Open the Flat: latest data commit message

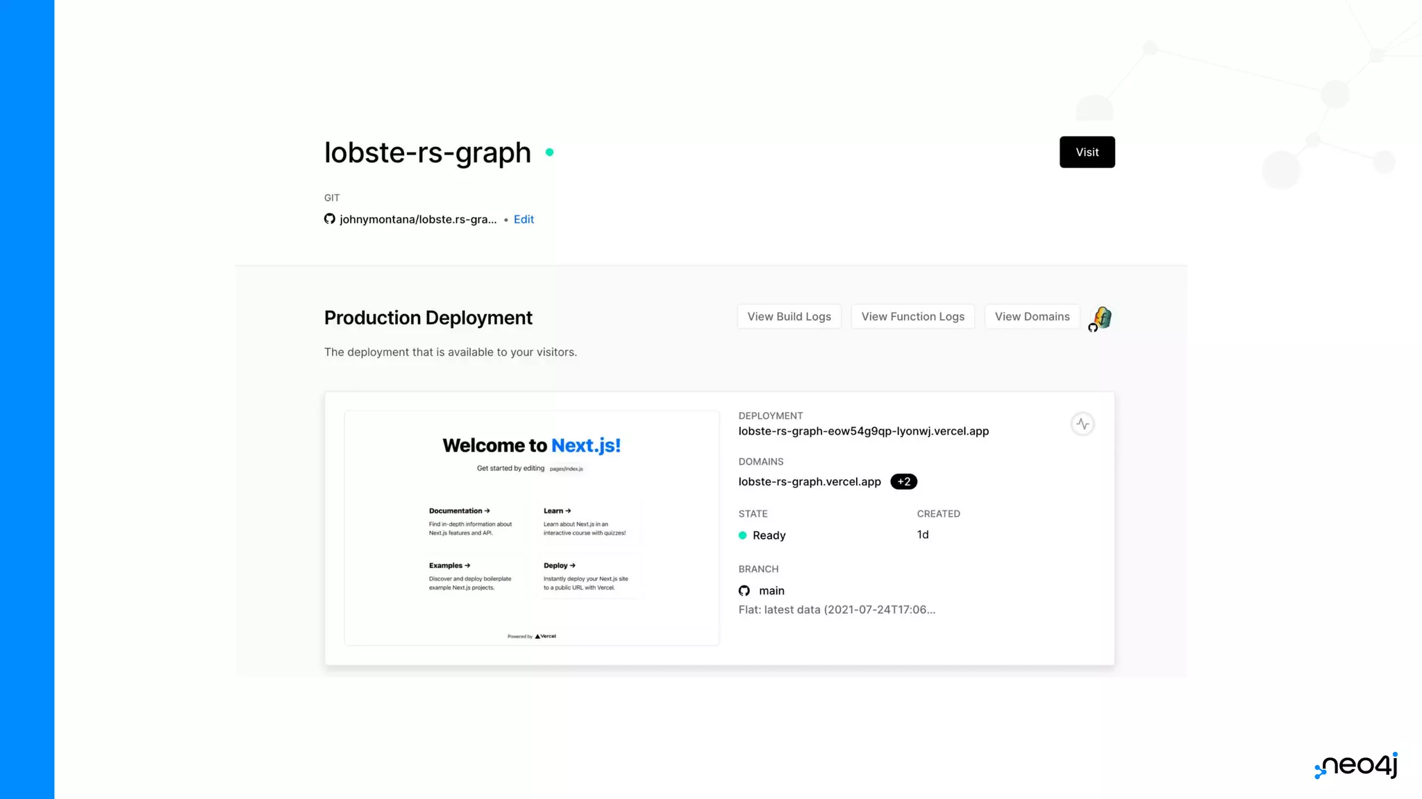tap(837, 610)
